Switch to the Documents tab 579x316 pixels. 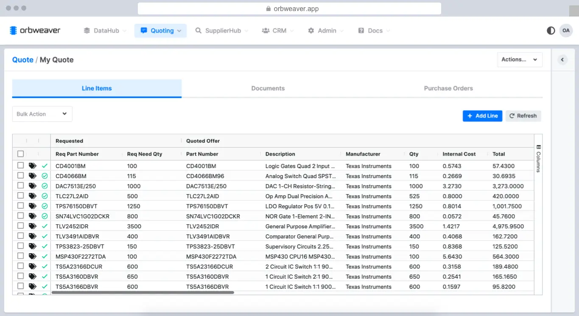click(x=268, y=88)
